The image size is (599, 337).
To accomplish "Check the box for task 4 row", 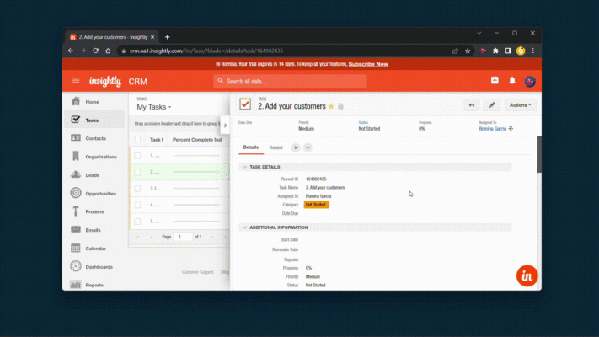I will pos(137,205).
